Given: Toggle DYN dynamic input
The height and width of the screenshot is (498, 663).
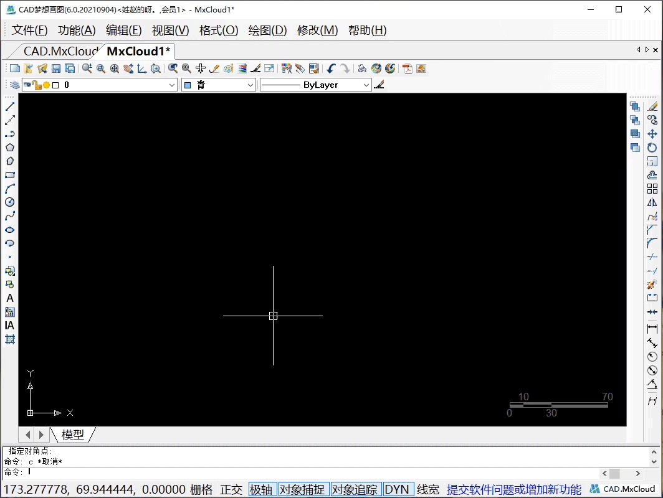Looking at the screenshot, I should coord(396,489).
